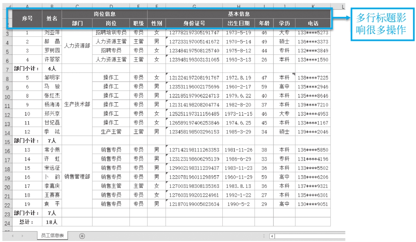
Task: Click birth date 1972.8.19
Action: (x=239, y=78)
